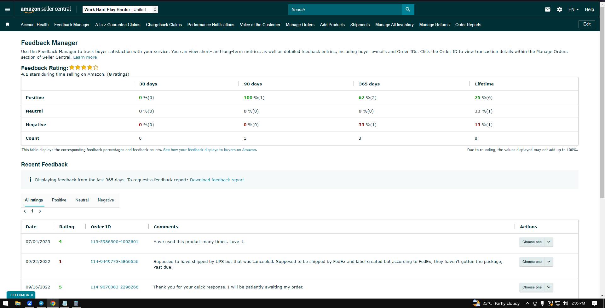Open Feedback Manager menu item

pos(72,25)
